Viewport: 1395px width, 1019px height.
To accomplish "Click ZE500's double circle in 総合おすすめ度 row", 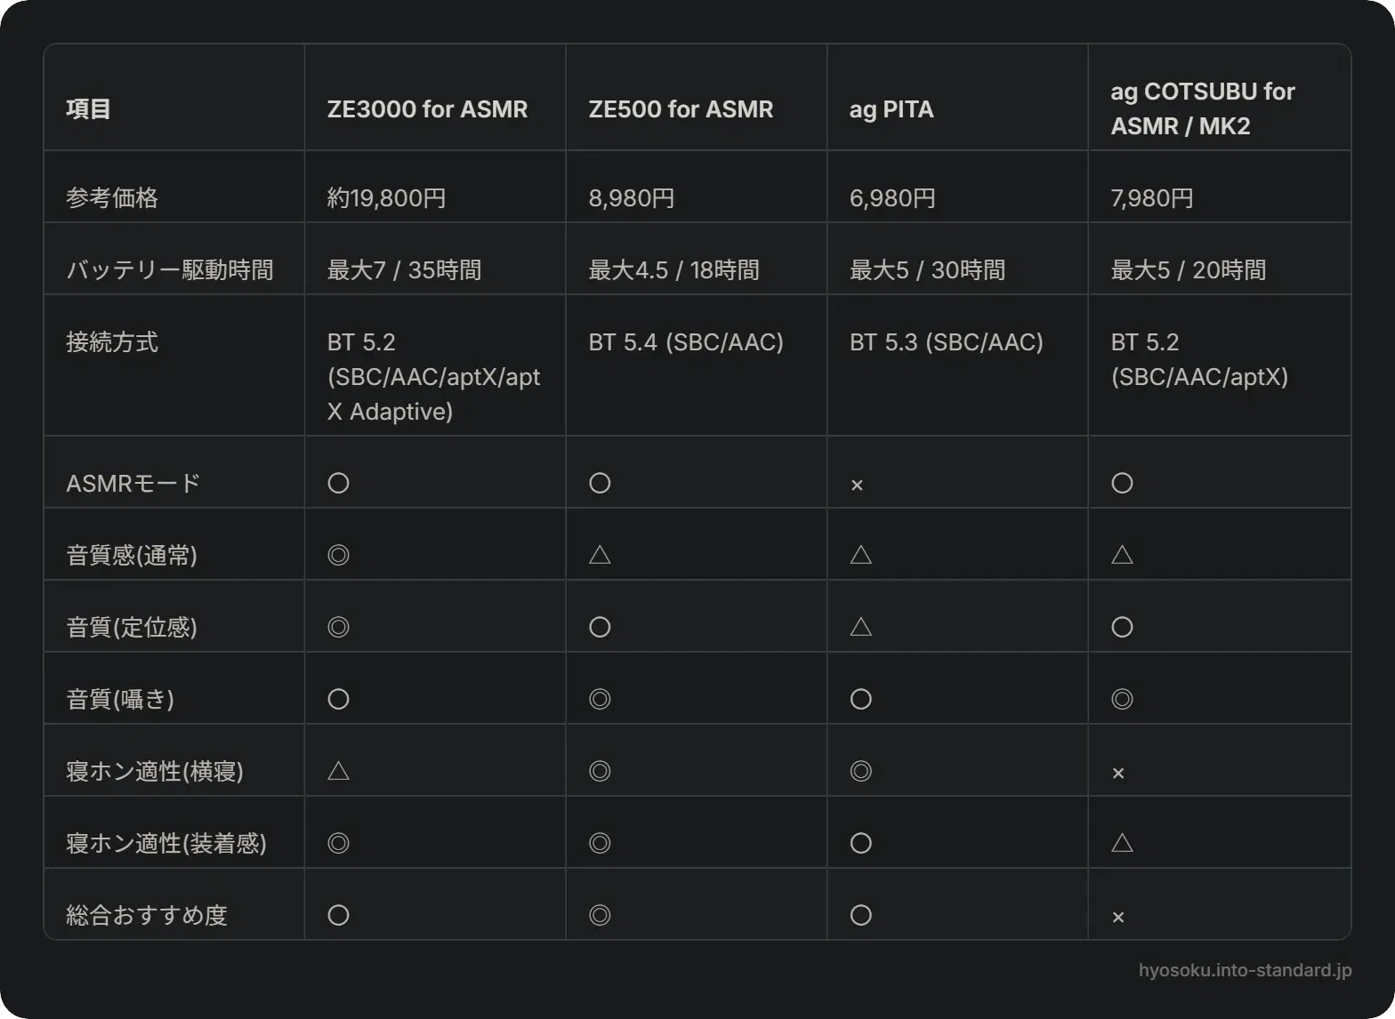I will [x=600, y=915].
